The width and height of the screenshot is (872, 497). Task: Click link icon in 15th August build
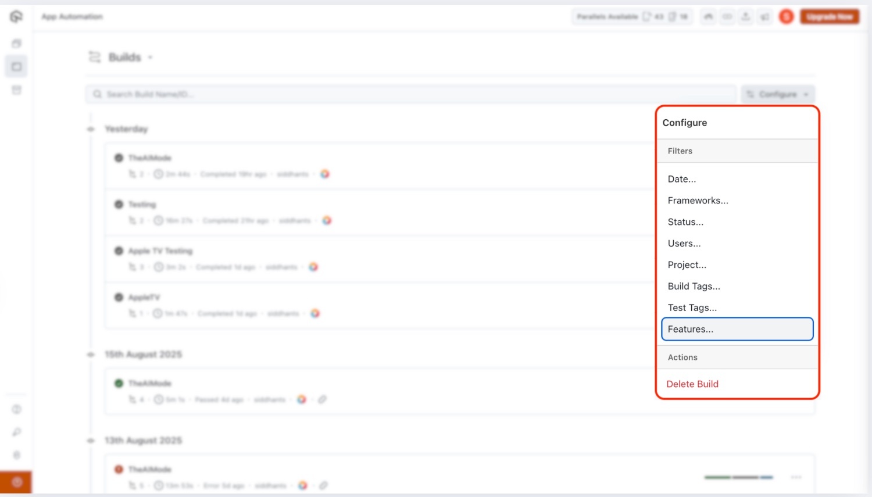coord(323,400)
